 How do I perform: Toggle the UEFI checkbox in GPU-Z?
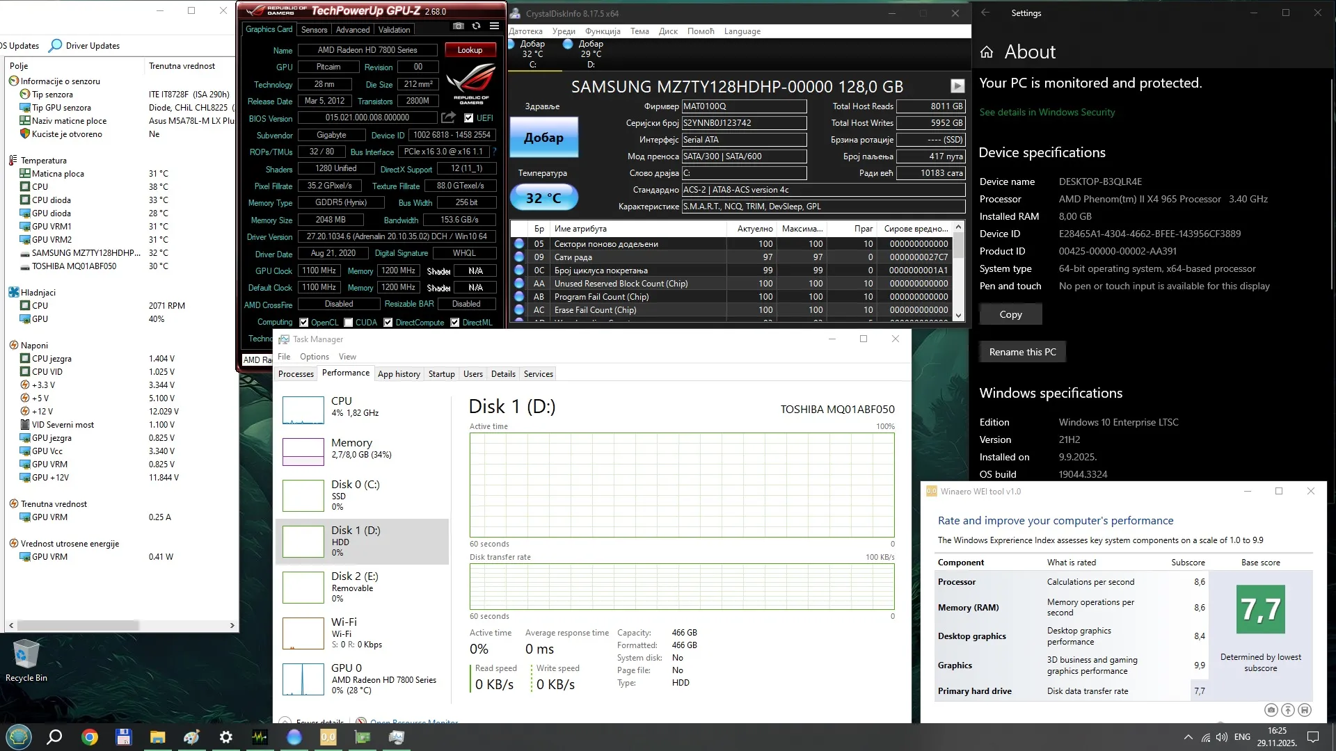point(468,118)
